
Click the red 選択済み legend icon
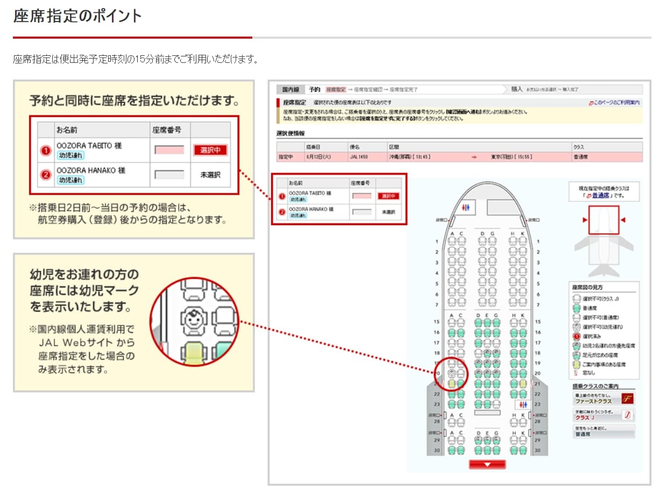tap(576, 336)
